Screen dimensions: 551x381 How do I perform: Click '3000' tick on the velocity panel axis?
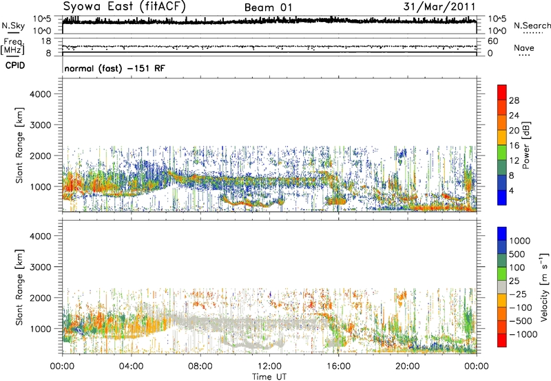click(x=41, y=267)
